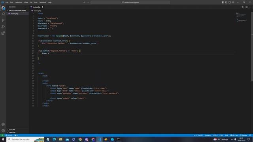Click the editor vertical scrollbar

click(252, 47)
